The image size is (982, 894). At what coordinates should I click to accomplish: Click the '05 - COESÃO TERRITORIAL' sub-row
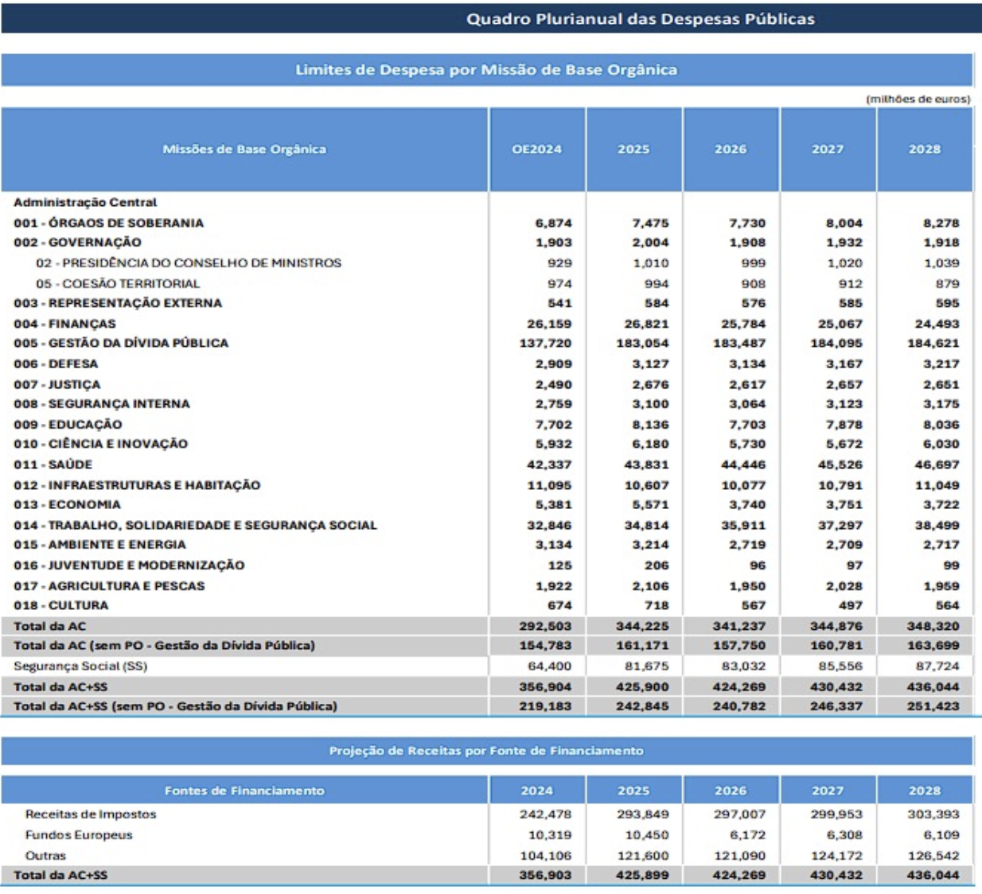(x=118, y=283)
